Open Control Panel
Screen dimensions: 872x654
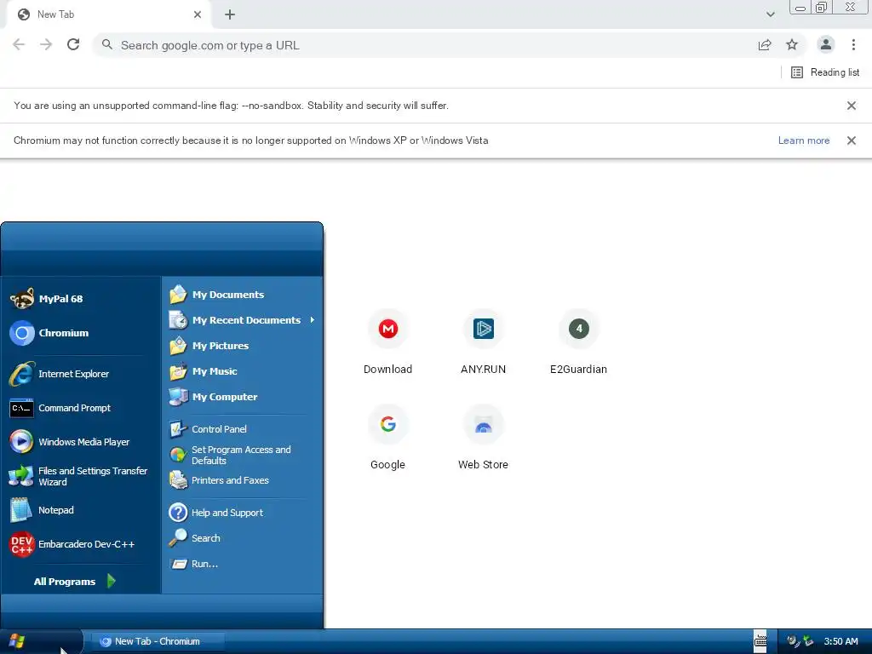(x=243, y=429)
